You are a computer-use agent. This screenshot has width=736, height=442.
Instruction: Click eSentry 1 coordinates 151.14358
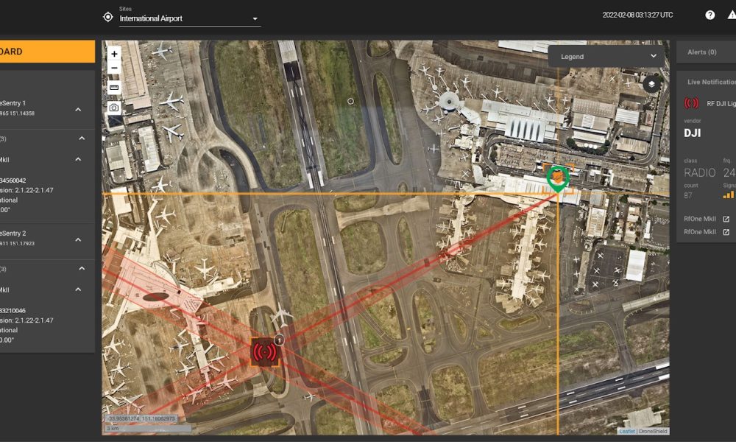(18, 113)
